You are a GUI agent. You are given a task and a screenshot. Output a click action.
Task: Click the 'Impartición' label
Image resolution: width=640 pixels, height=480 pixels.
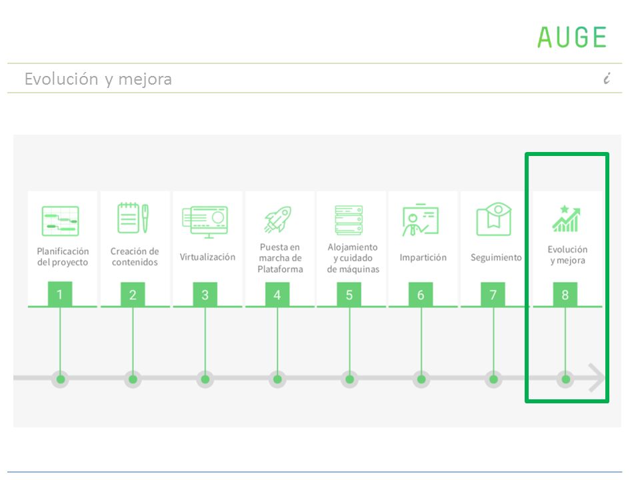coord(423,257)
